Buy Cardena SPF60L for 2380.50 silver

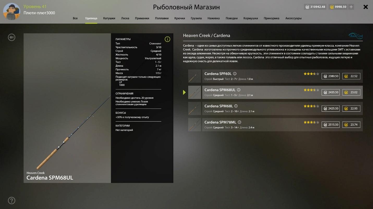331,76
